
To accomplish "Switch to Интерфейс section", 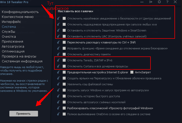I will [x=11, y=22].
